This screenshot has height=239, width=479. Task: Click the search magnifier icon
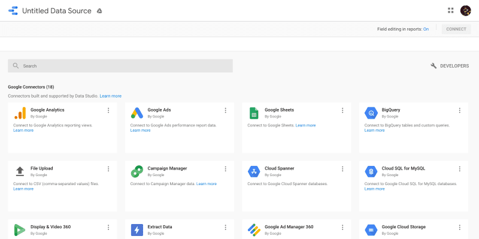pyautogui.click(x=16, y=66)
